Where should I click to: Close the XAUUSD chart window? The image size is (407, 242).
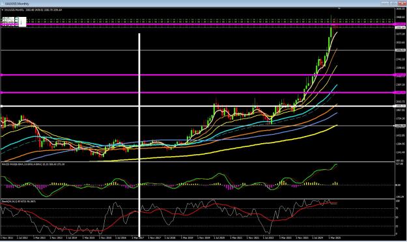coord(402,3)
